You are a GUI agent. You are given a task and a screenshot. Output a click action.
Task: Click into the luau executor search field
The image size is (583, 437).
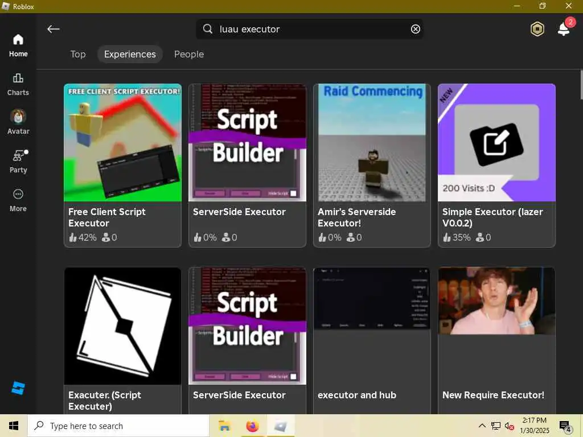[x=309, y=29]
